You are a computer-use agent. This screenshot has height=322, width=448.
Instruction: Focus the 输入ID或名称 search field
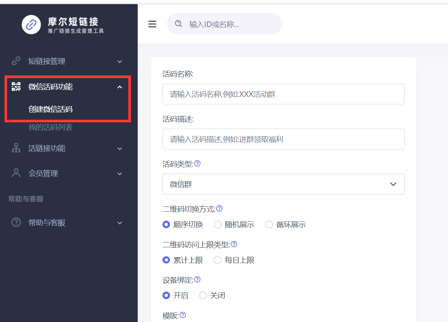[225, 24]
